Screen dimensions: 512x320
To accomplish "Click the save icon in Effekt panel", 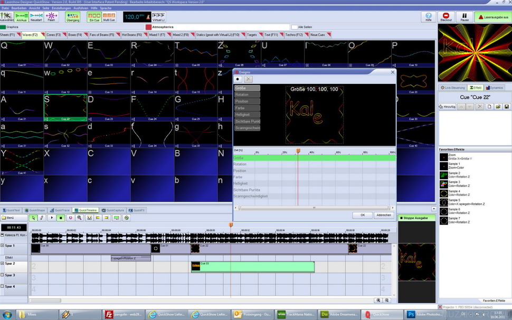I will click(x=507, y=107).
